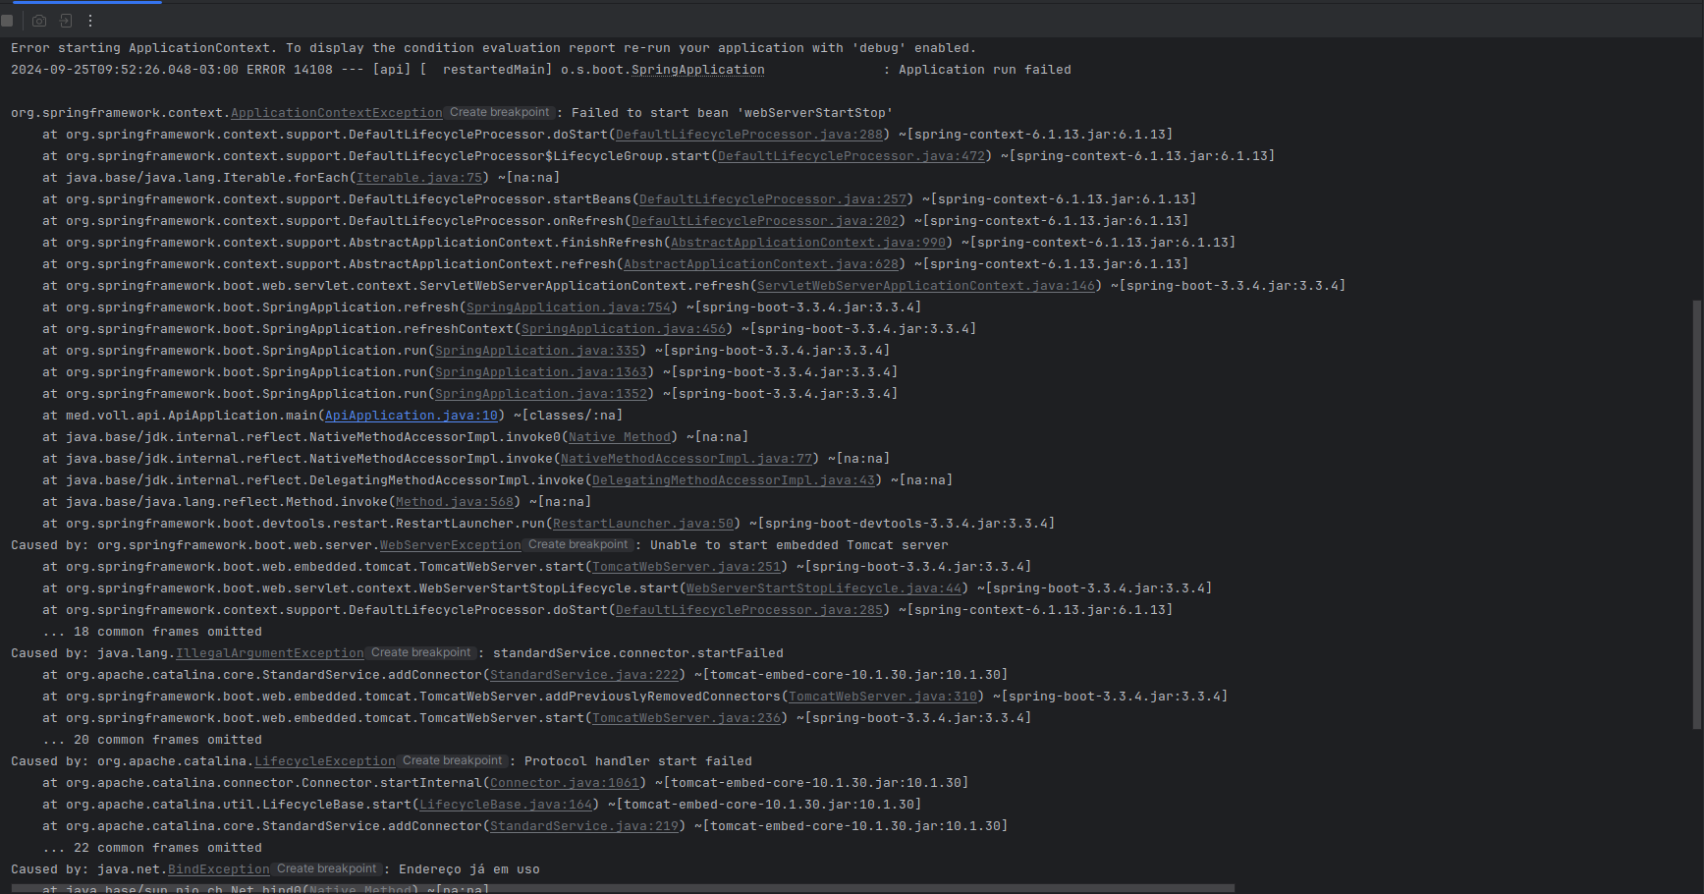Open AbstractApplicationContext.java:628 link
The width and height of the screenshot is (1704, 894).
(x=761, y=264)
